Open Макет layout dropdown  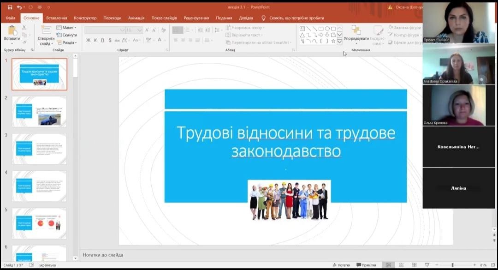(66, 28)
